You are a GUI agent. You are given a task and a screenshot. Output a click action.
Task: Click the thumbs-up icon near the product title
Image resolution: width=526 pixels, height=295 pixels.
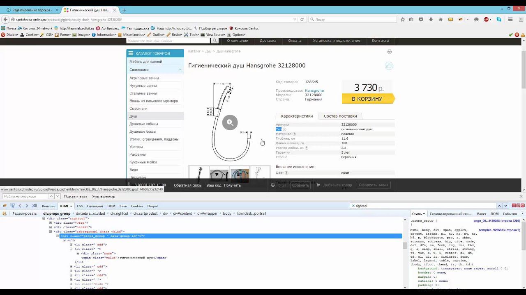(x=389, y=66)
